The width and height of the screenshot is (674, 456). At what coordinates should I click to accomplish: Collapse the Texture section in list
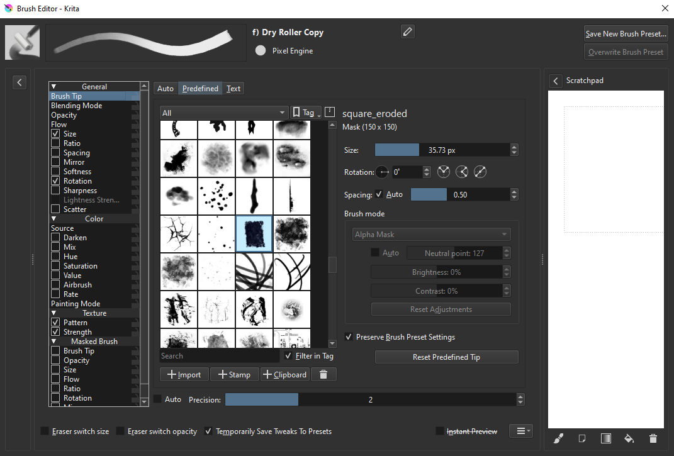click(54, 313)
